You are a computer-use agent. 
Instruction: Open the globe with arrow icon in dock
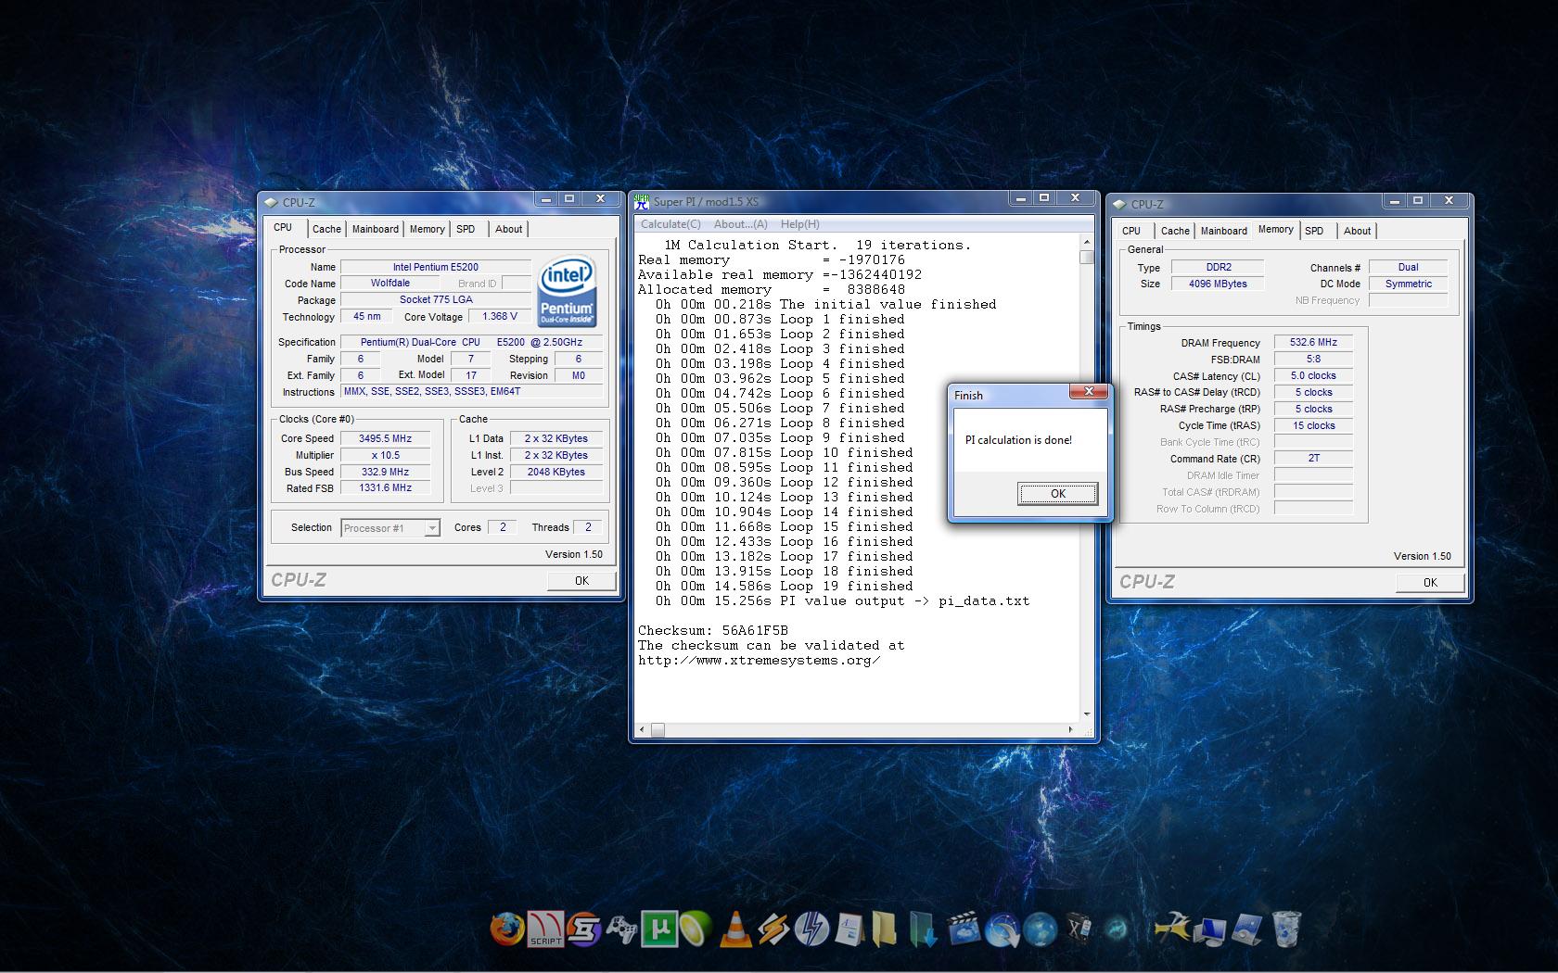1002,929
